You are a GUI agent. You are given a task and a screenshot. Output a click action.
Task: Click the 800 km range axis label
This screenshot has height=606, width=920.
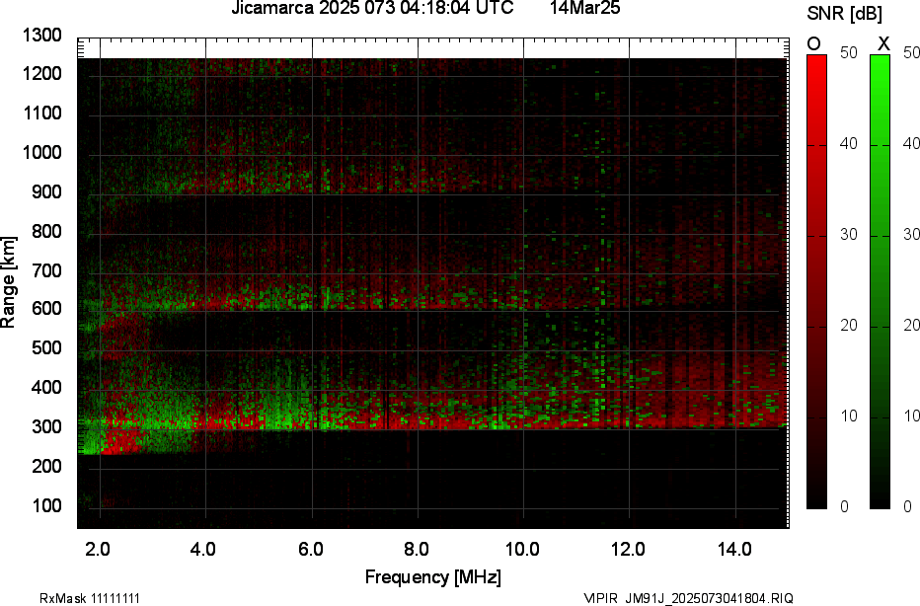tap(46, 231)
